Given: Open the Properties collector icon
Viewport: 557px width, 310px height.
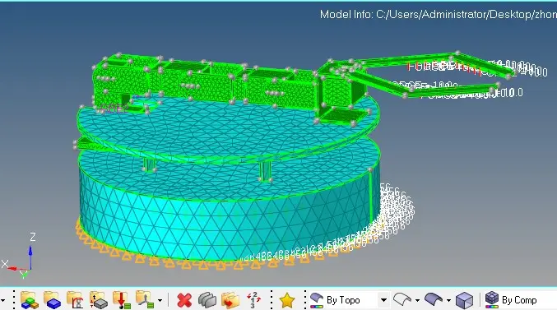Looking at the screenshot, I should click(x=75, y=300).
